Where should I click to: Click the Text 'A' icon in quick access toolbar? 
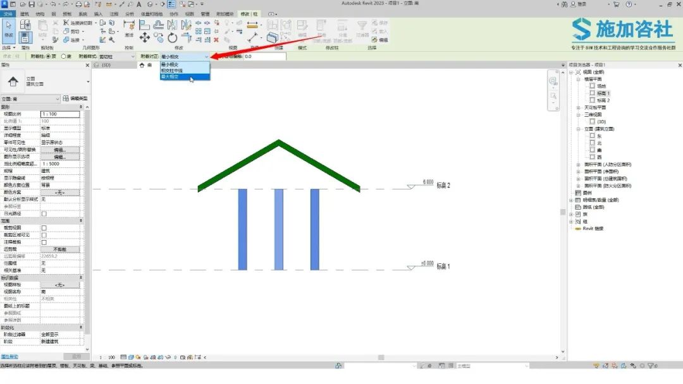[x=139, y=4]
